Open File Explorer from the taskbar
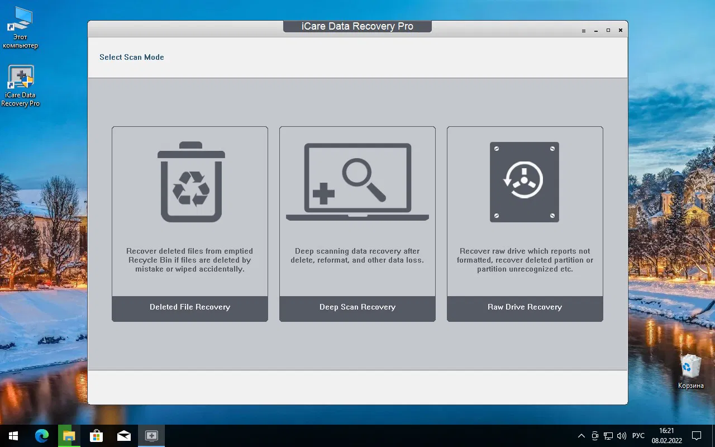 69,436
